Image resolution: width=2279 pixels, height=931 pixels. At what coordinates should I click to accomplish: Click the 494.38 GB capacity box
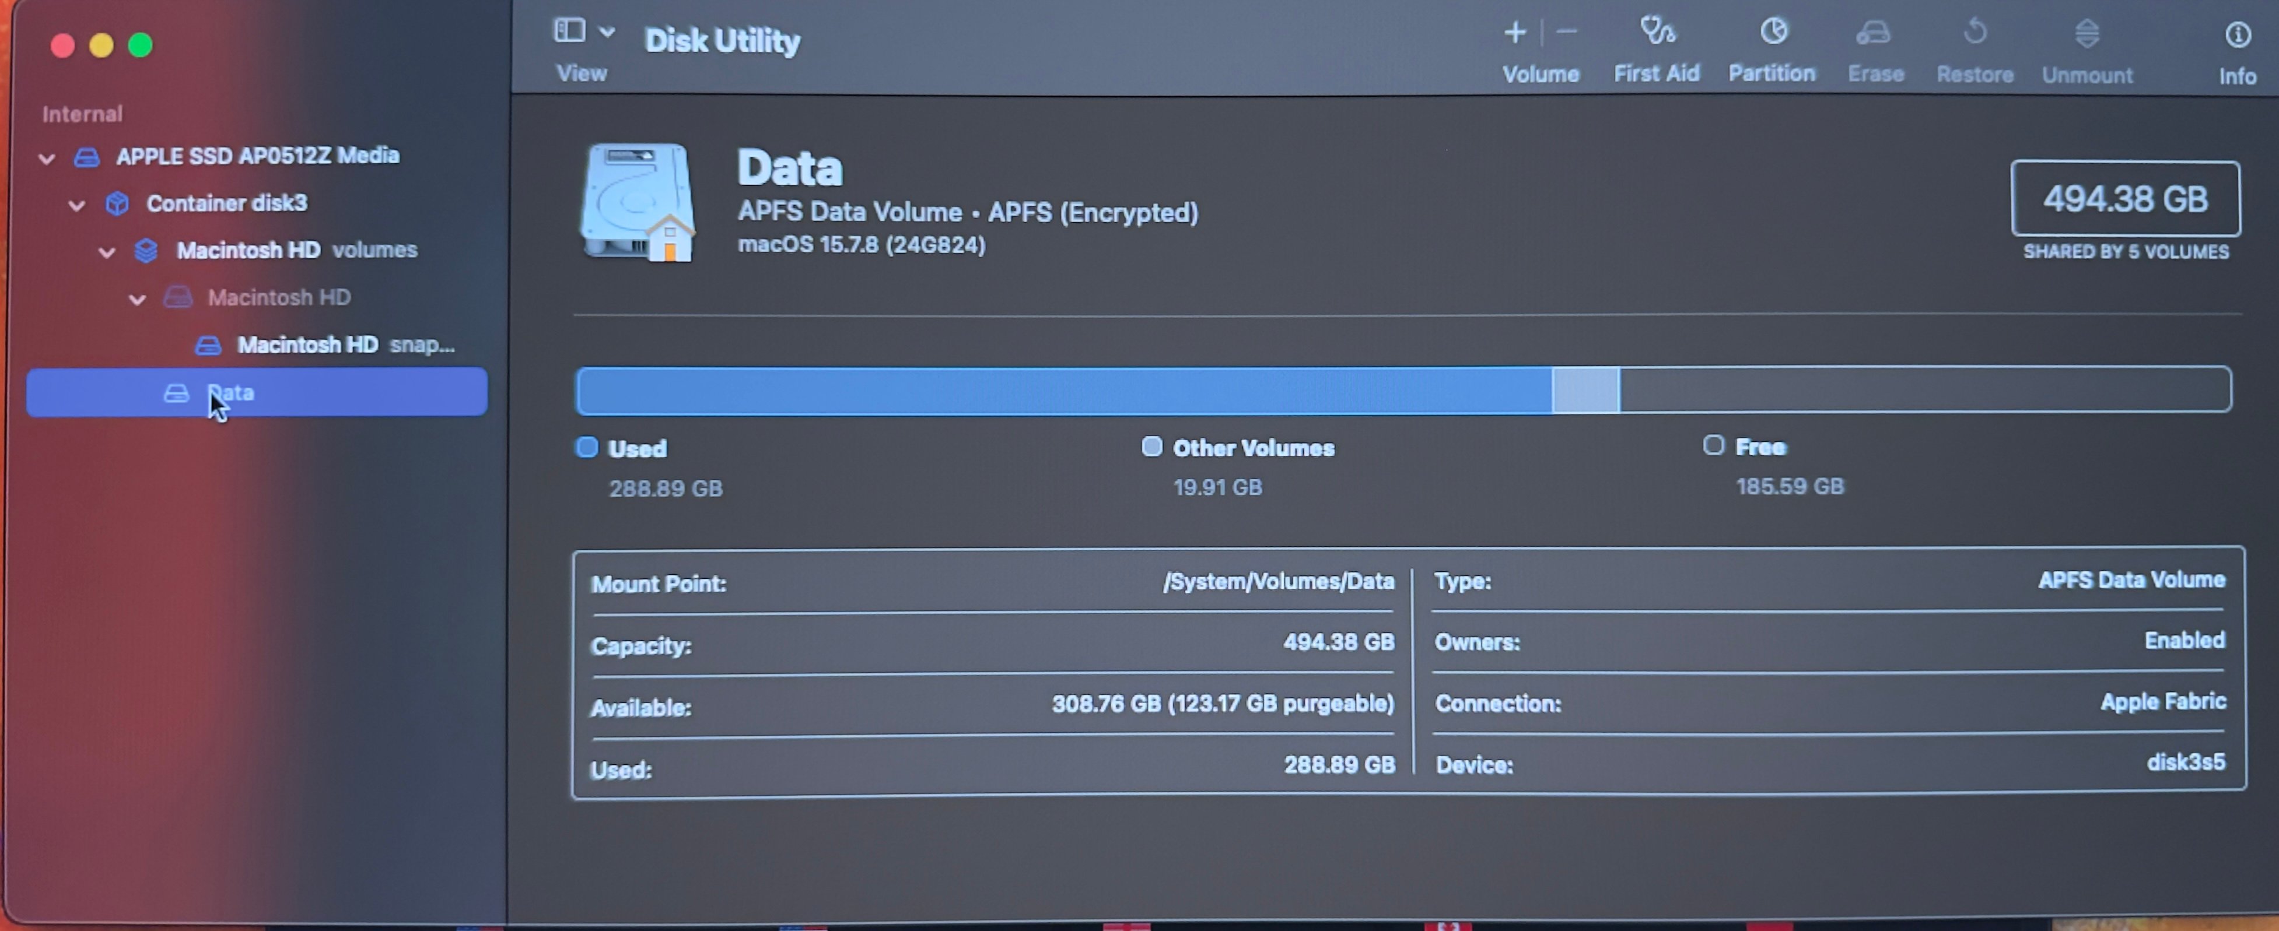[2125, 199]
